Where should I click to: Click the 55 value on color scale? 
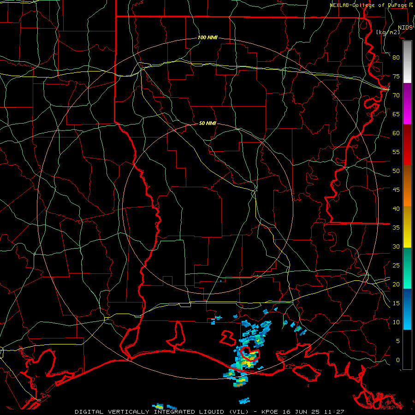pos(396,152)
